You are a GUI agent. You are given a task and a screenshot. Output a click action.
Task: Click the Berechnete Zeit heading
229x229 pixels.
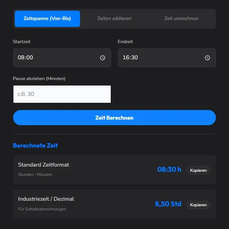coord(36,146)
